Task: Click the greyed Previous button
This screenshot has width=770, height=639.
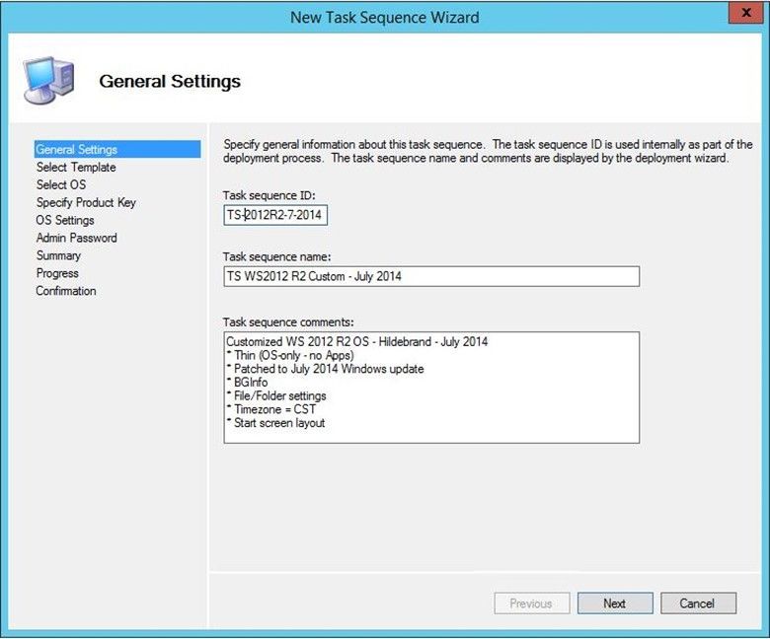Action: click(x=532, y=603)
